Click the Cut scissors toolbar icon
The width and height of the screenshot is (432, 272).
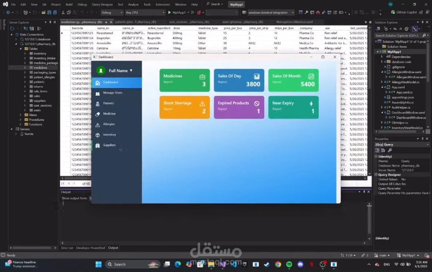click(x=63, y=13)
